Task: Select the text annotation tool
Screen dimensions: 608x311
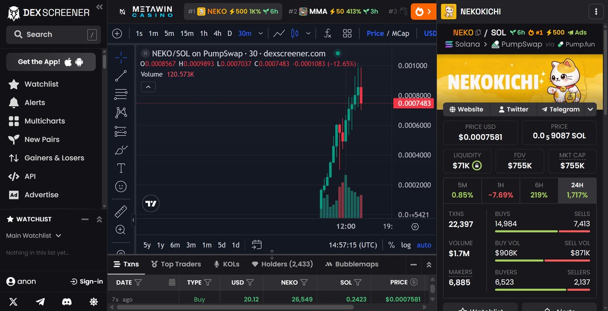Action: [121, 168]
